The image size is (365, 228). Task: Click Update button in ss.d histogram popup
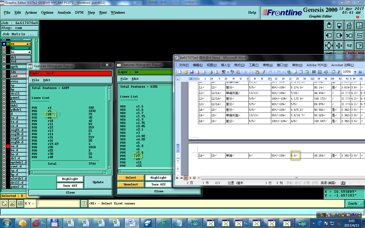click(98, 182)
